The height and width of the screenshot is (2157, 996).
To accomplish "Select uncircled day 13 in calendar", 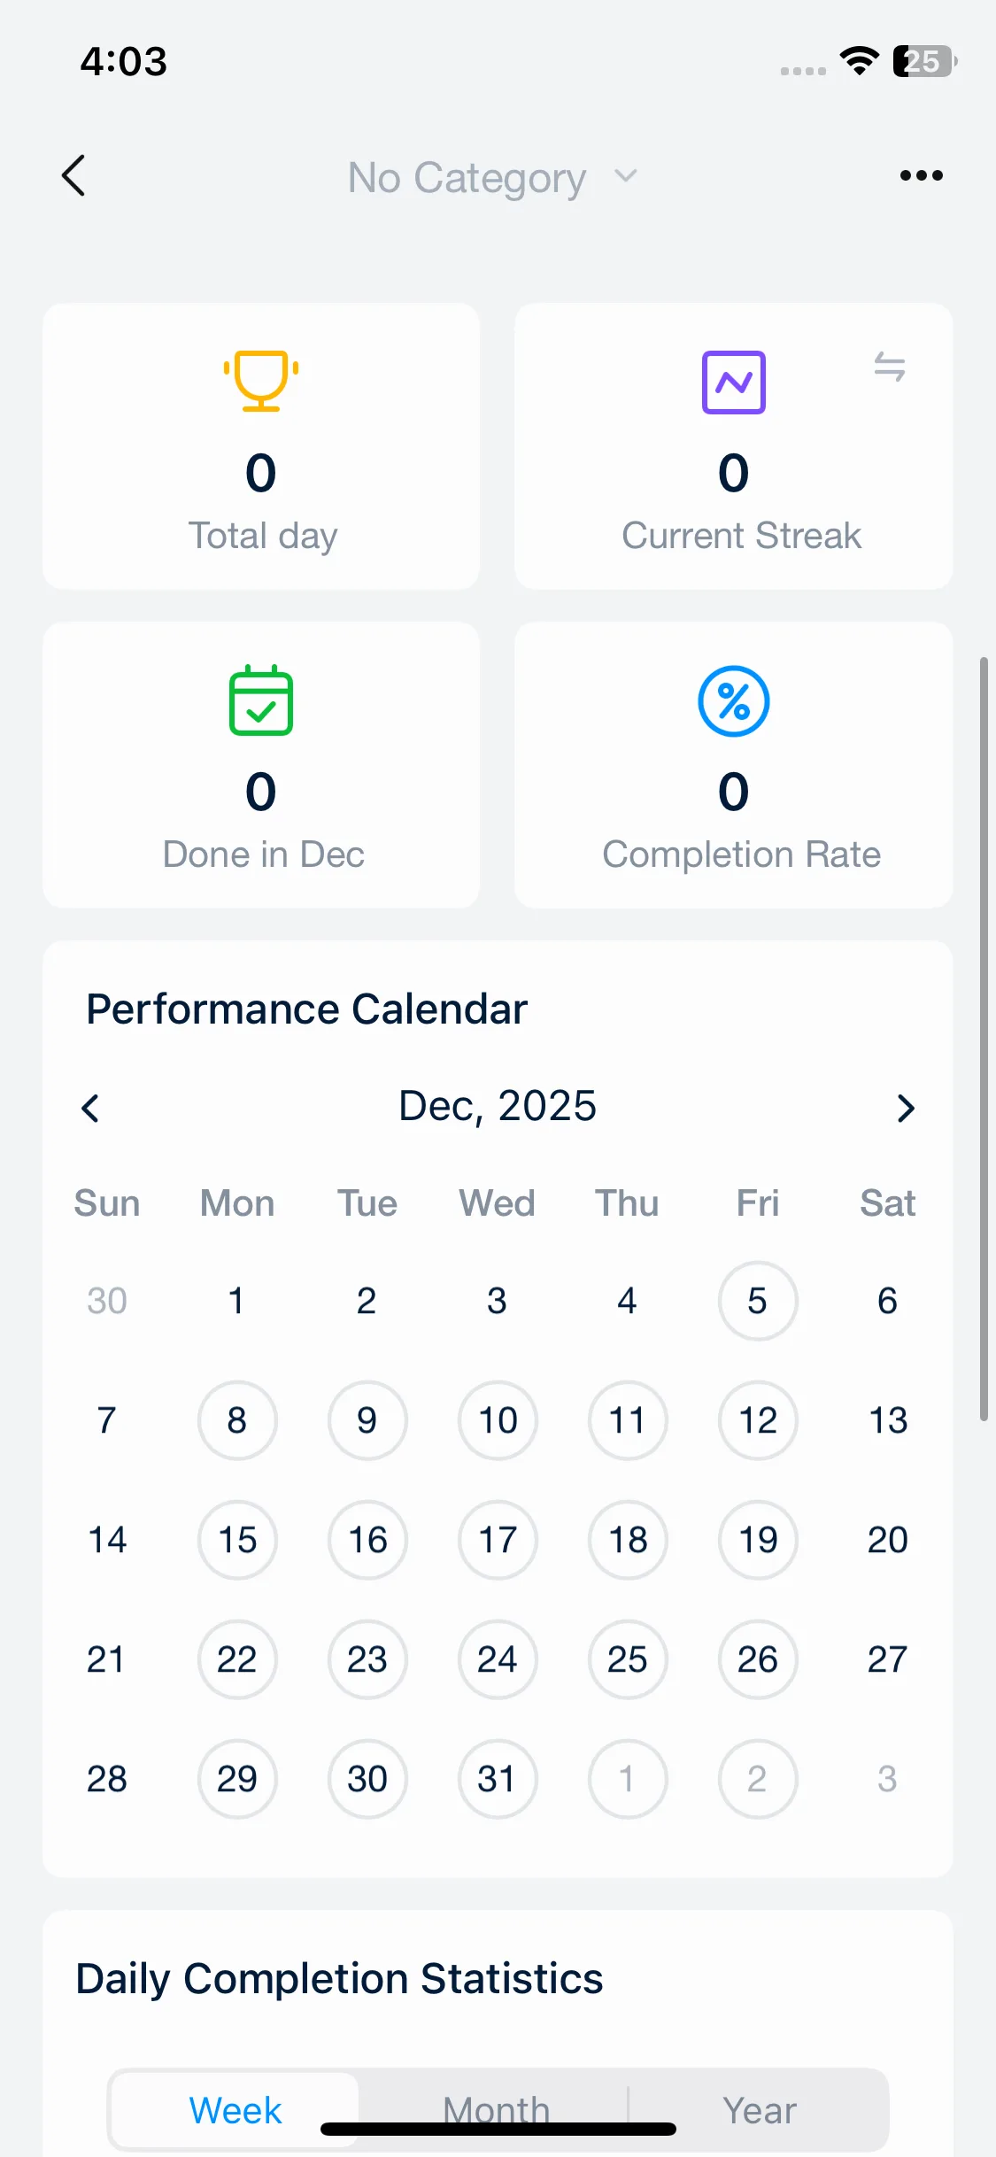I will [887, 1420].
